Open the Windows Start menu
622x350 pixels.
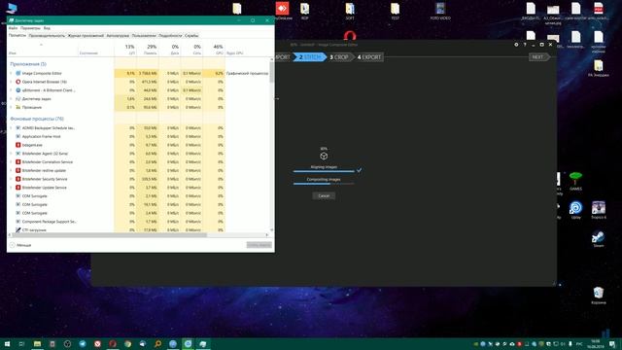click(x=7, y=343)
